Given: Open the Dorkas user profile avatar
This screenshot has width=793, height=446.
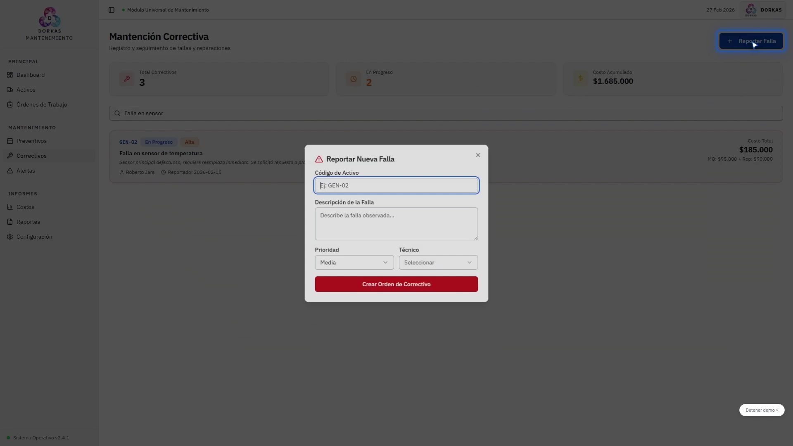Looking at the screenshot, I should (751, 10).
